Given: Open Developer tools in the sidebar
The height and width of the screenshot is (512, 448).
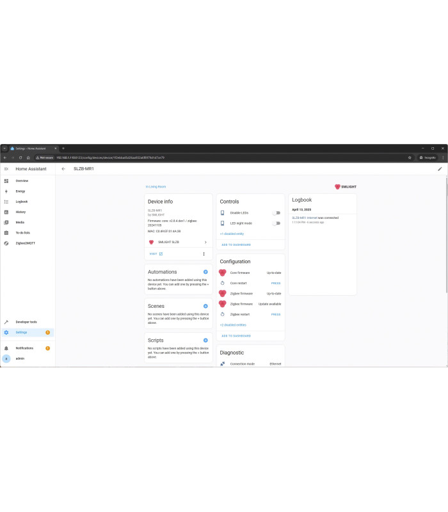Looking at the screenshot, I should [26, 322].
